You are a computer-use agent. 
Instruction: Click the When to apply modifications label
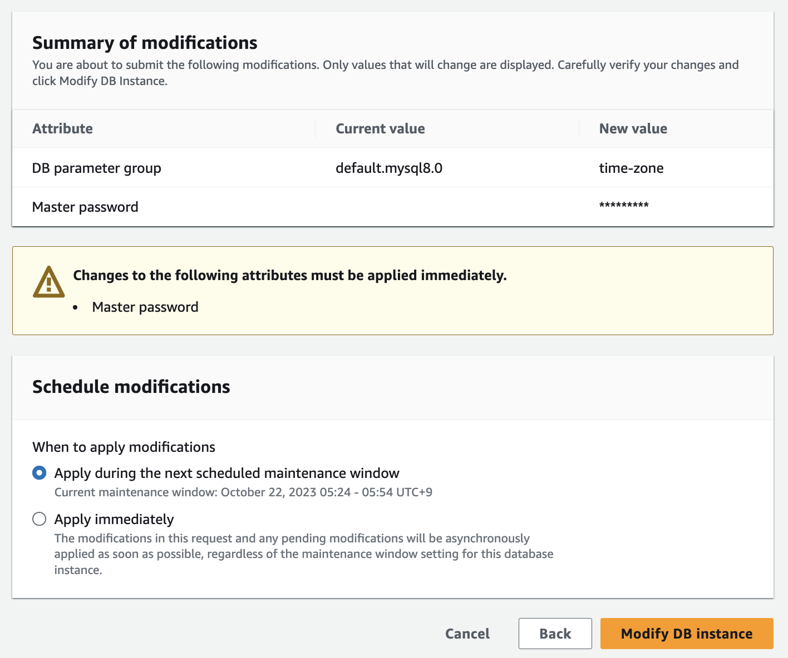pos(124,447)
